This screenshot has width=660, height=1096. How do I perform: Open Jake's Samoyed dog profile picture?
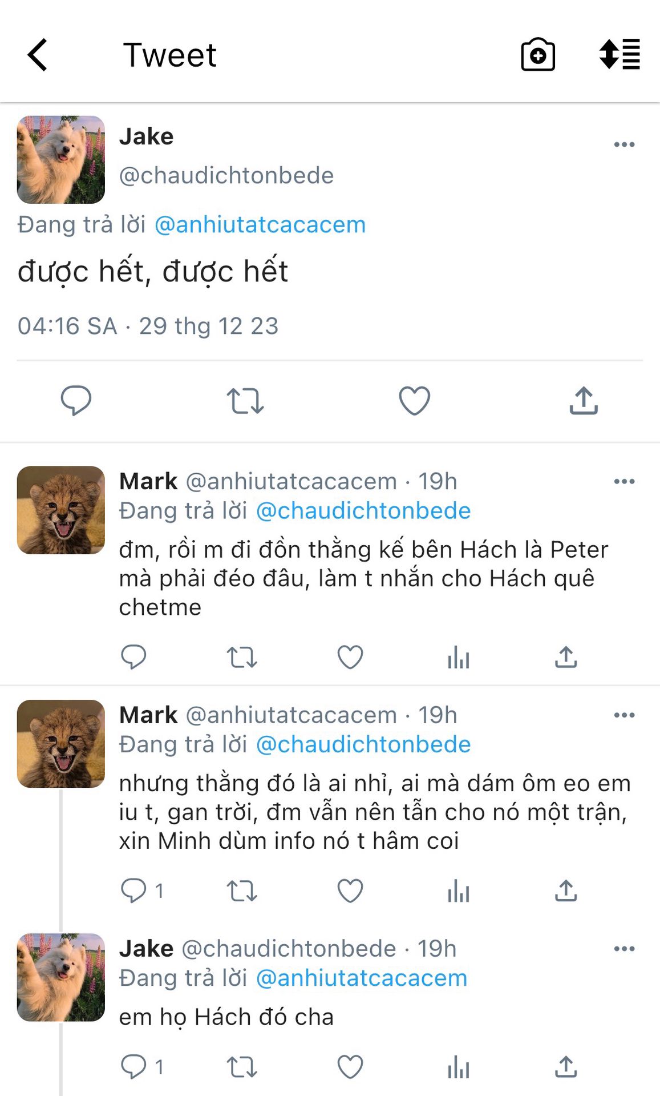click(61, 160)
